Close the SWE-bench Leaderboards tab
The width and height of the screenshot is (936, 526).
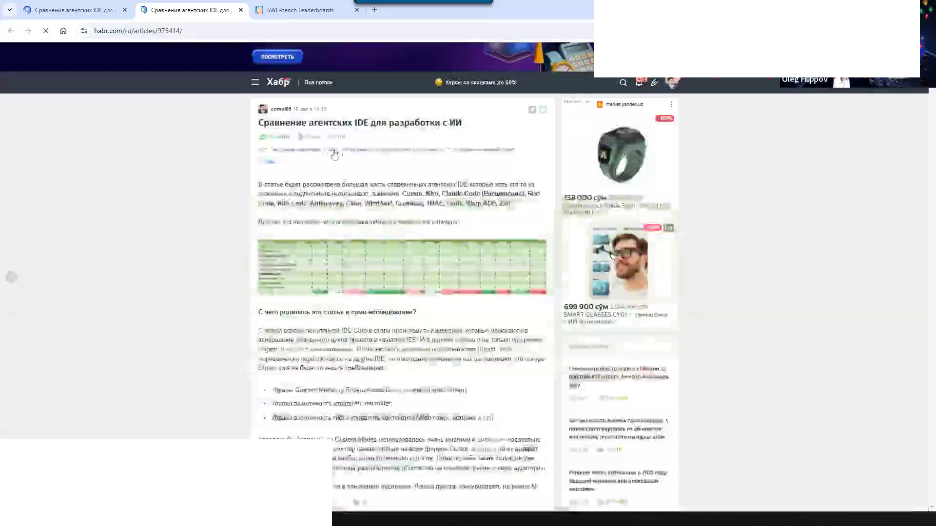(357, 10)
